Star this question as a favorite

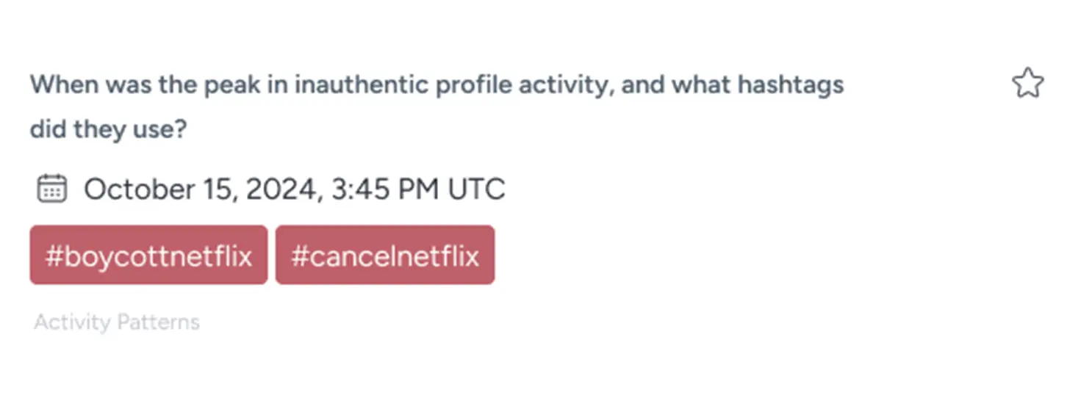click(1027, 84)
